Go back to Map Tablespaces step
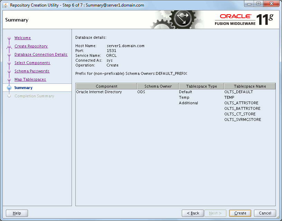Viewport: 282px width, 221px height. point(30,79)
